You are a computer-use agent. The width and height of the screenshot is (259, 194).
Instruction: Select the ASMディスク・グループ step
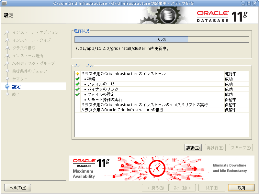coord(34,63)
